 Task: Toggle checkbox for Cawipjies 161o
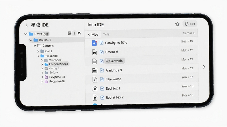click(x=102, y=43)
